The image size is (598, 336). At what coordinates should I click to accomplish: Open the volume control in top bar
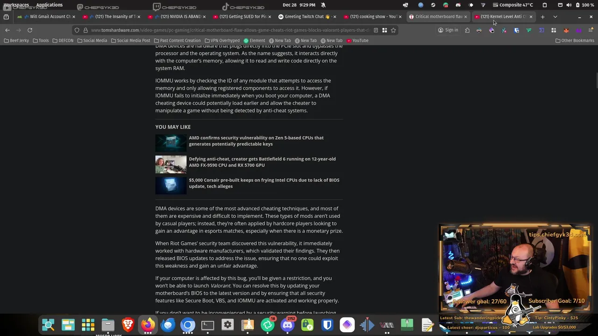pyautogui.click(x=569, y=5)
